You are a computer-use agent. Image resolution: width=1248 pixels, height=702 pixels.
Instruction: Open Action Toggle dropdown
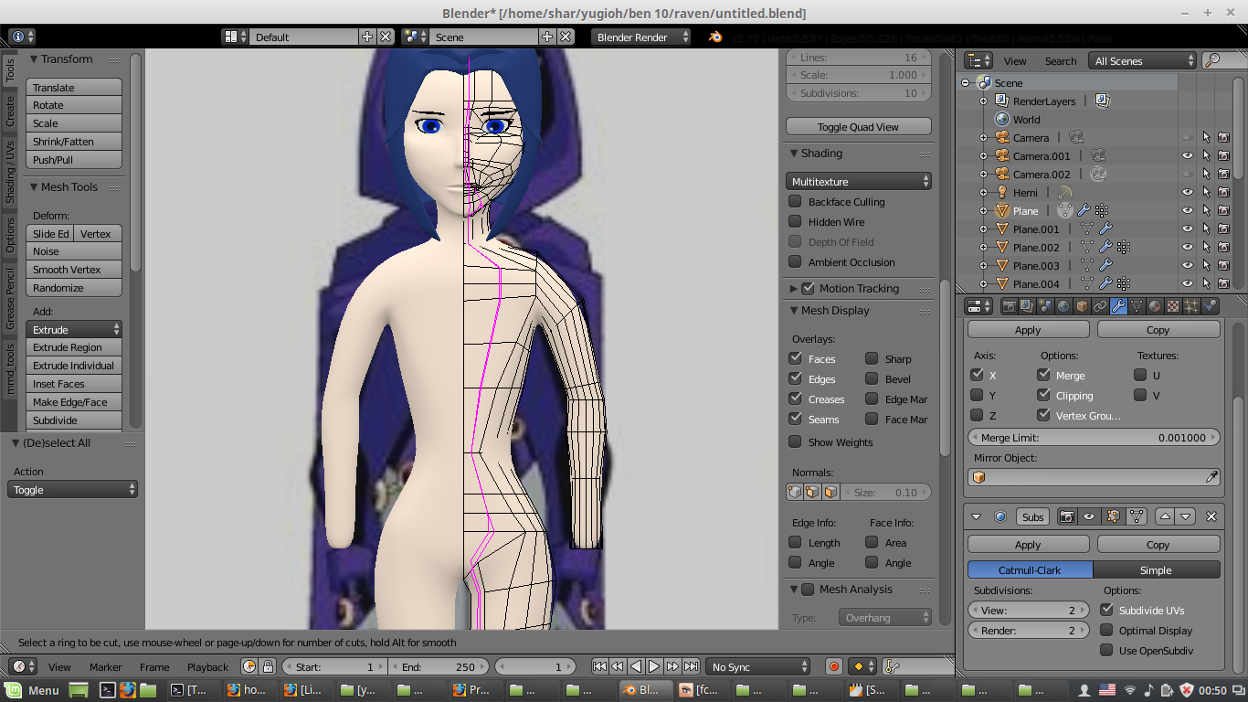click(73, 490)
